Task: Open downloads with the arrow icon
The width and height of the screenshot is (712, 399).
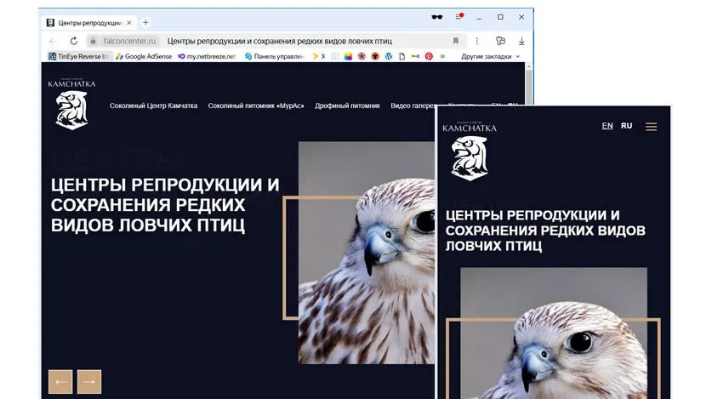Action: [x=521, y=41]
